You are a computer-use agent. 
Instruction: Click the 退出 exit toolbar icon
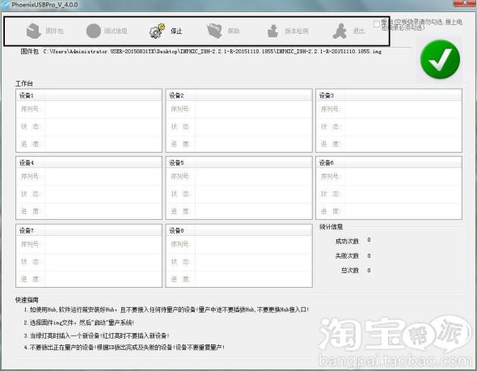(348, 31)
